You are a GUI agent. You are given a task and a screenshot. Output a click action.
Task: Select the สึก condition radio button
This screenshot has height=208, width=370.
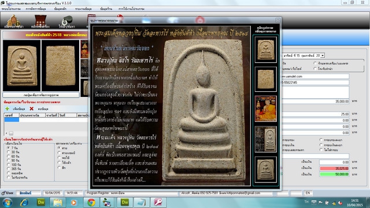(59, 168)
